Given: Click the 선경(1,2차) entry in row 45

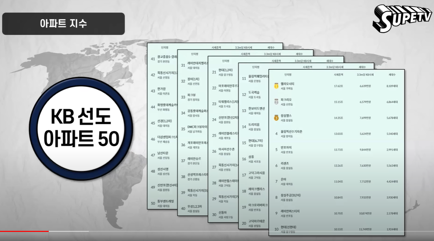Looking at the screenshot, I should click(x=165, y=121).
